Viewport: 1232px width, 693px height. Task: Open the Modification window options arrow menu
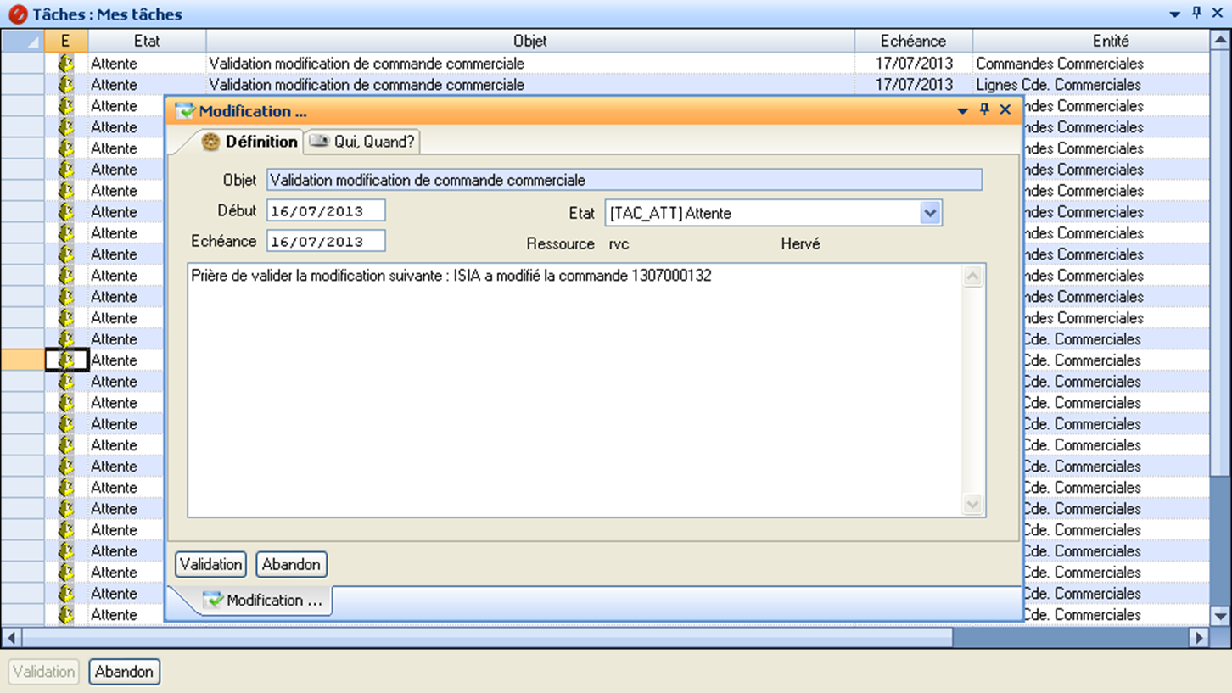click(962, 110)
